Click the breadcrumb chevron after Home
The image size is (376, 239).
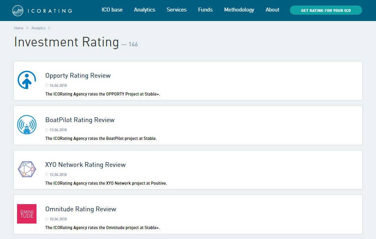point(27,28)
